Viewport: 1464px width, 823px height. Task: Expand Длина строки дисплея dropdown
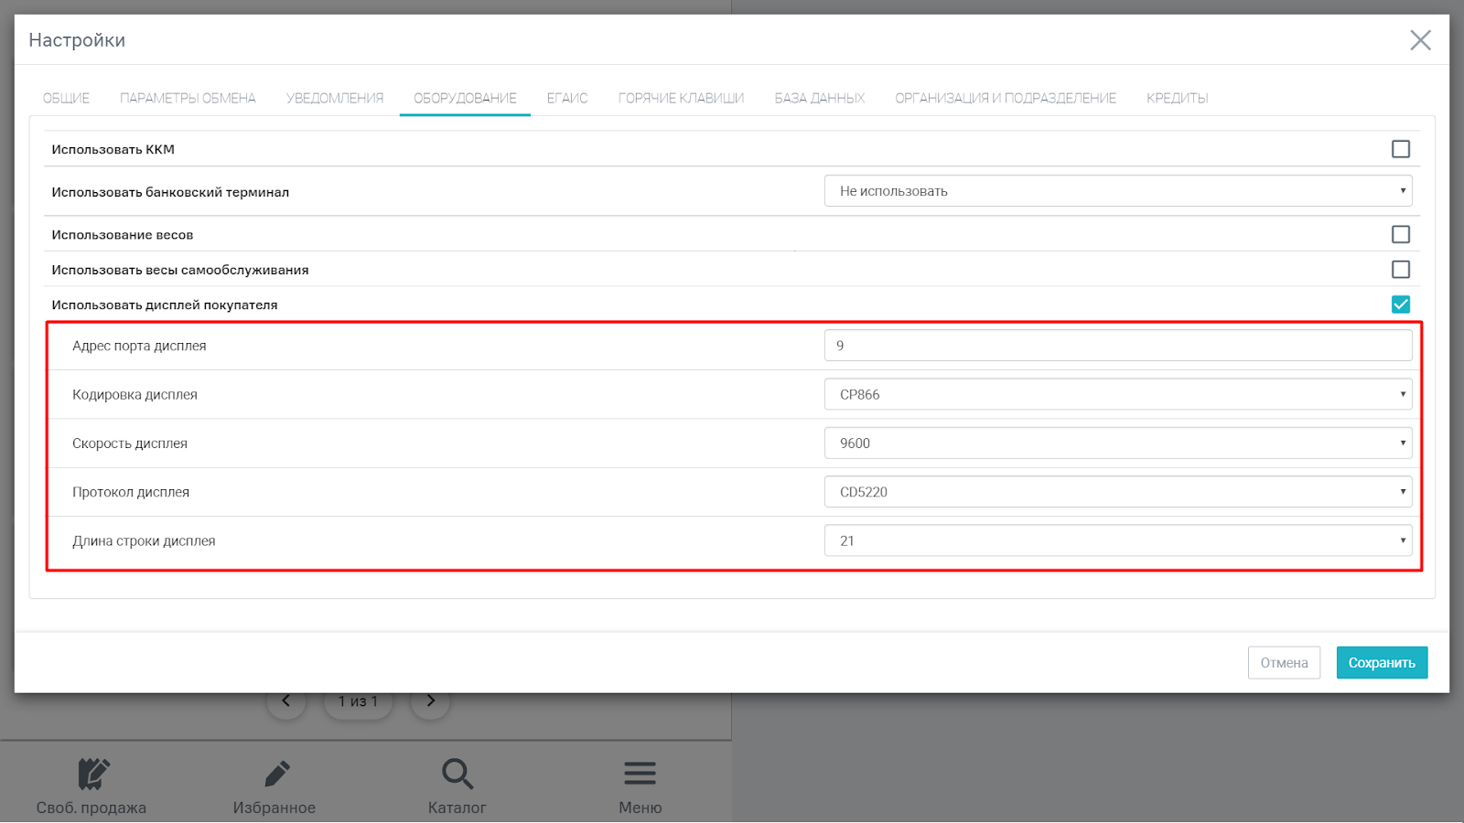[x=1118, y=540]
